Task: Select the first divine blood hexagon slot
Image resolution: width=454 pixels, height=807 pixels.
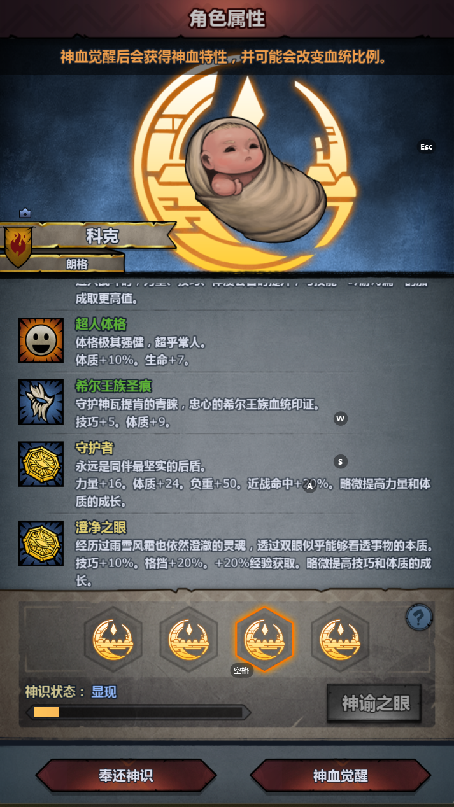Action: coord(113,640)
